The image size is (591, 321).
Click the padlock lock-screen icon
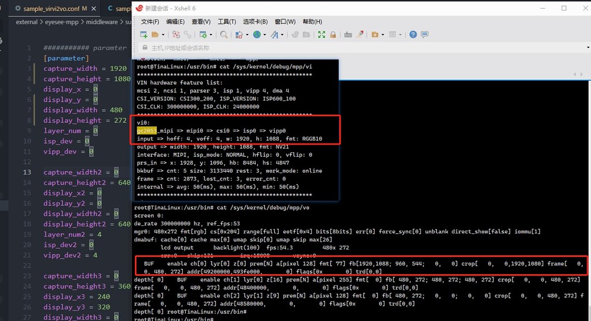pos(333,35)
